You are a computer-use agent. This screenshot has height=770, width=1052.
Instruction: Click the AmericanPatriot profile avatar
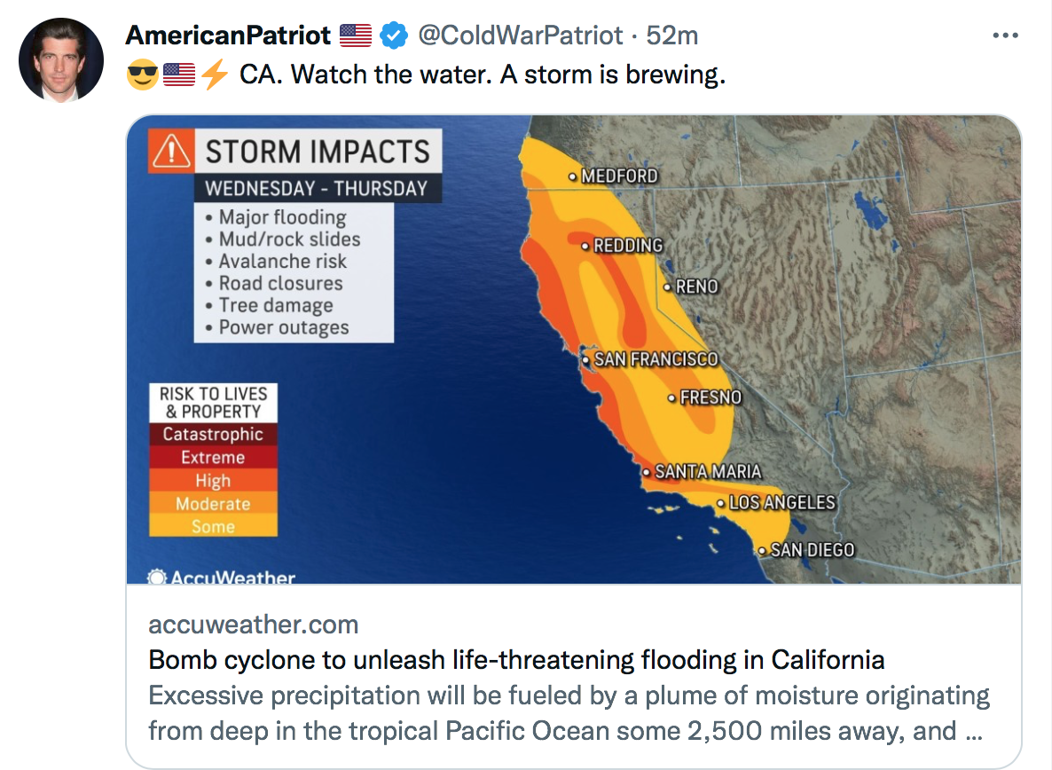pos(61,59)
